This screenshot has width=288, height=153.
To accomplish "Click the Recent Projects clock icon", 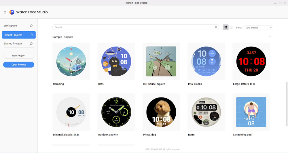I will click(x=31, y=35).
